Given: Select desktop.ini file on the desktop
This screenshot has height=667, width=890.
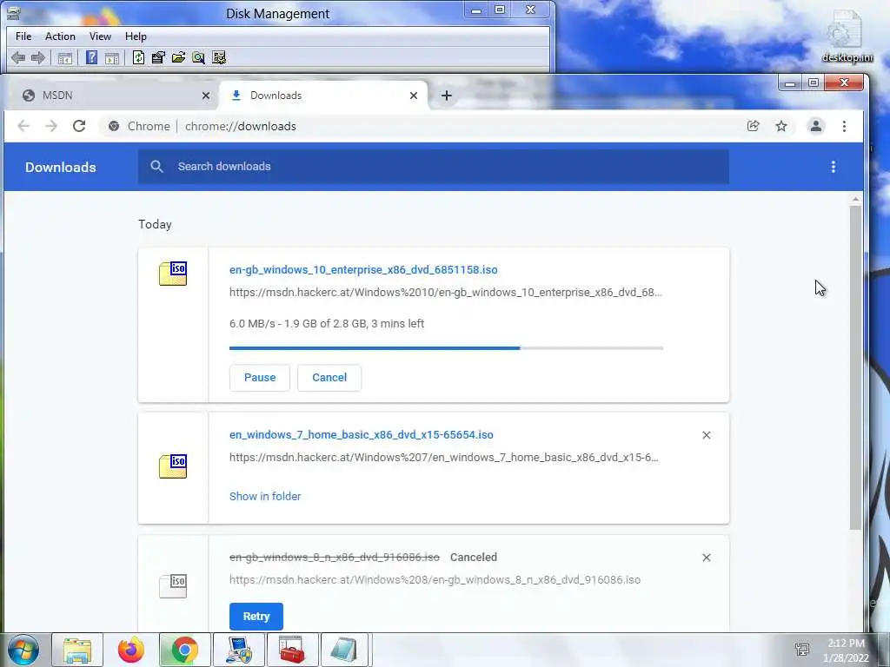Looking at the screenshot, I should pos(847,36).
